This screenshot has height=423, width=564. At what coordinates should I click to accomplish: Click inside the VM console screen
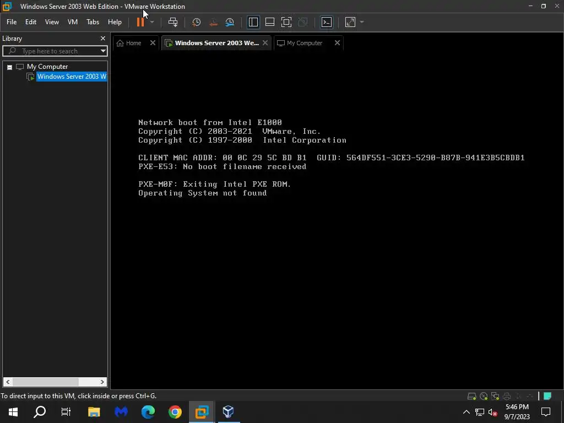click(338, 219)
